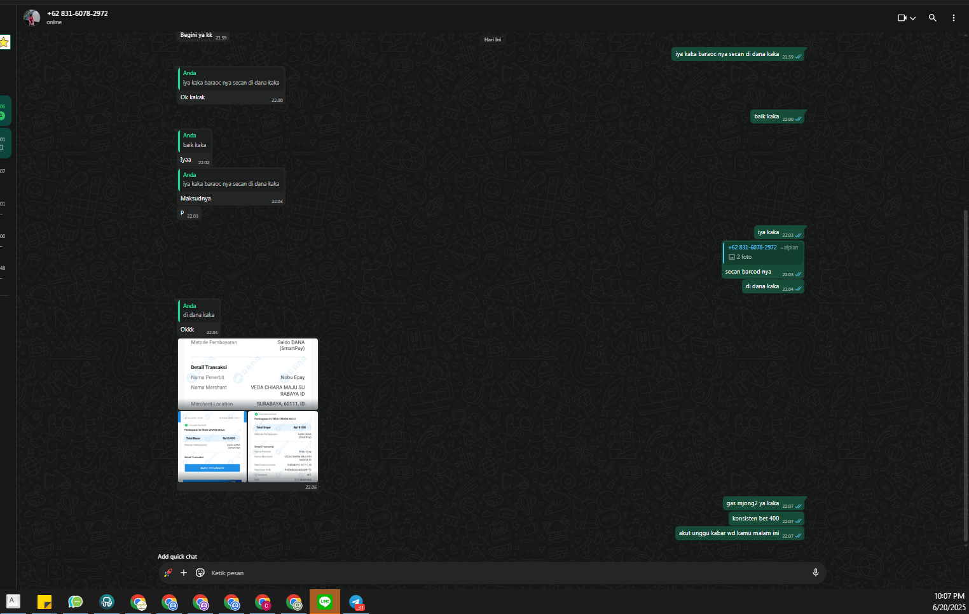Jump to quoted baik kaka above Iyaa

click(195, 141)
